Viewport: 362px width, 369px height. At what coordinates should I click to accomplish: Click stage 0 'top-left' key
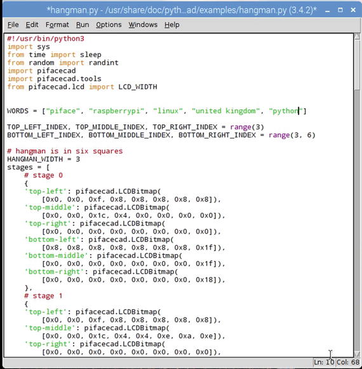(x=46, y=191)
